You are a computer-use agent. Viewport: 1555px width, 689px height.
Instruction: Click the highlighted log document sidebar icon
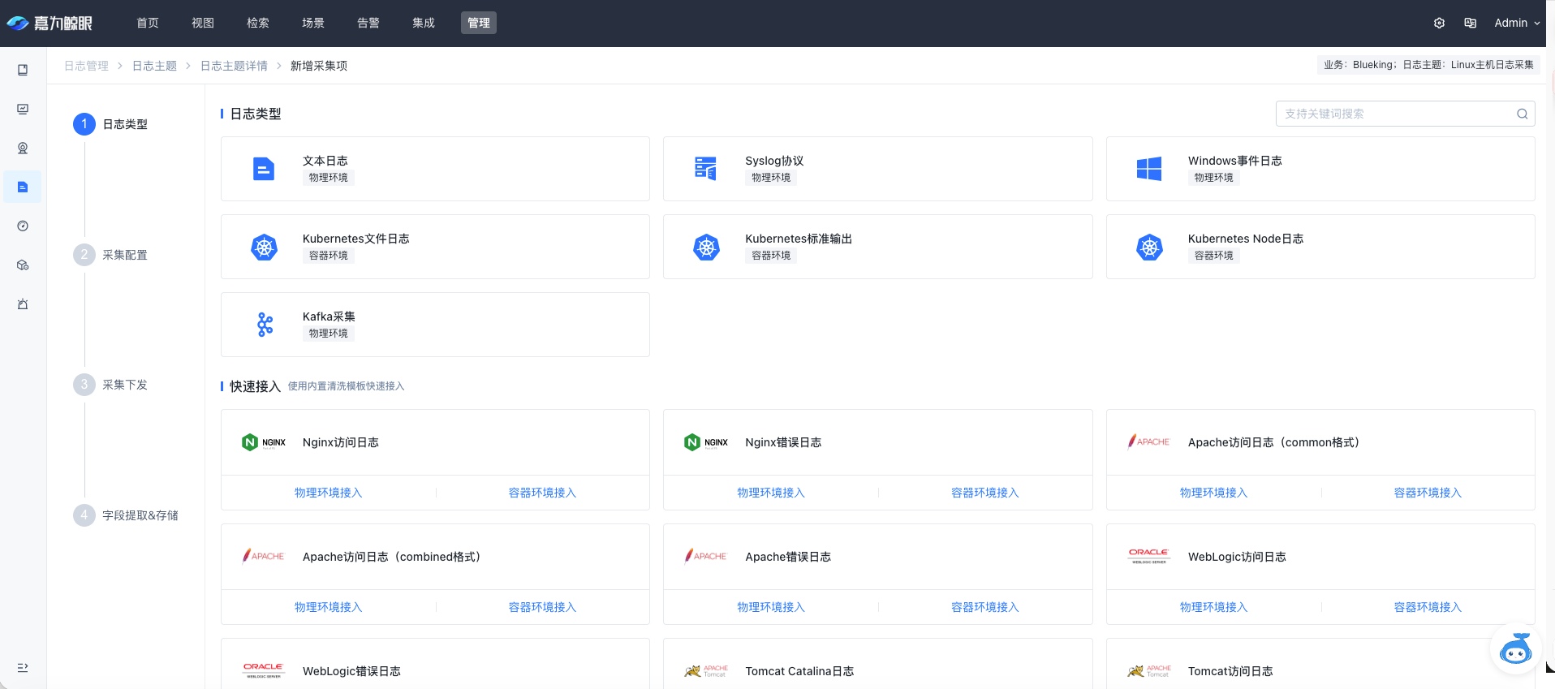pos(23,187)
